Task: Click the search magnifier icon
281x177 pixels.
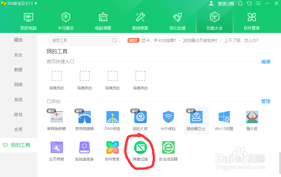Action: tap(114, 40)
